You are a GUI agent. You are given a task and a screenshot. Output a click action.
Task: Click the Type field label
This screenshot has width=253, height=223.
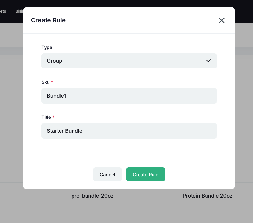[x=47, y=47]
